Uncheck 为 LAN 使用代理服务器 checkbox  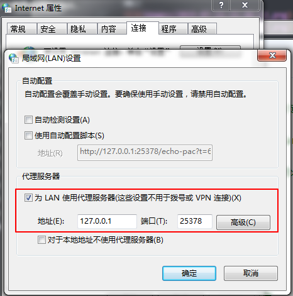[28, 198]
